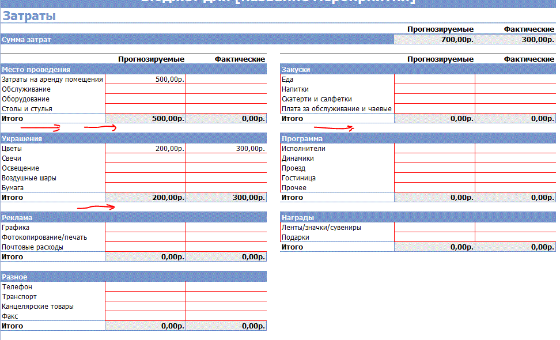Click 'Прогнозируемые' header above 'Закуски' section
Viewport: 560px width, 340px height.
440,59
